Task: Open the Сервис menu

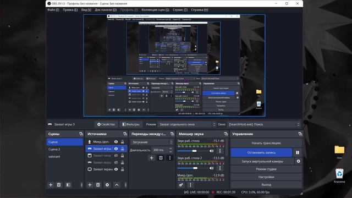Action: click(x=180, y=10)
